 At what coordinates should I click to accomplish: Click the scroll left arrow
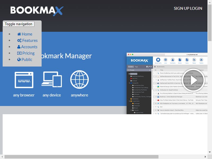pos(2,157)
